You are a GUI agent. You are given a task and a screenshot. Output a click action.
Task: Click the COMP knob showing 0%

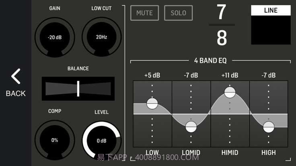[x=54, y=140]
